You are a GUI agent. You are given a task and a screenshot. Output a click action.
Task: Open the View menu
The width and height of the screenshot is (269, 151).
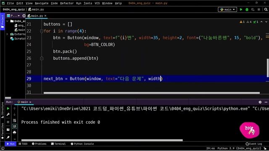29,3
